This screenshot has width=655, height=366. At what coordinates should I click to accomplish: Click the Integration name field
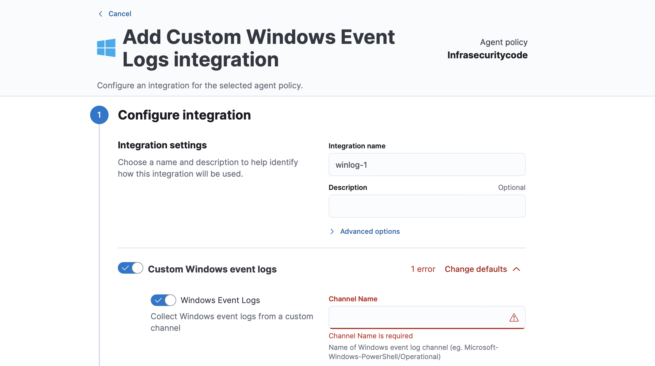(x=427, y=165)
